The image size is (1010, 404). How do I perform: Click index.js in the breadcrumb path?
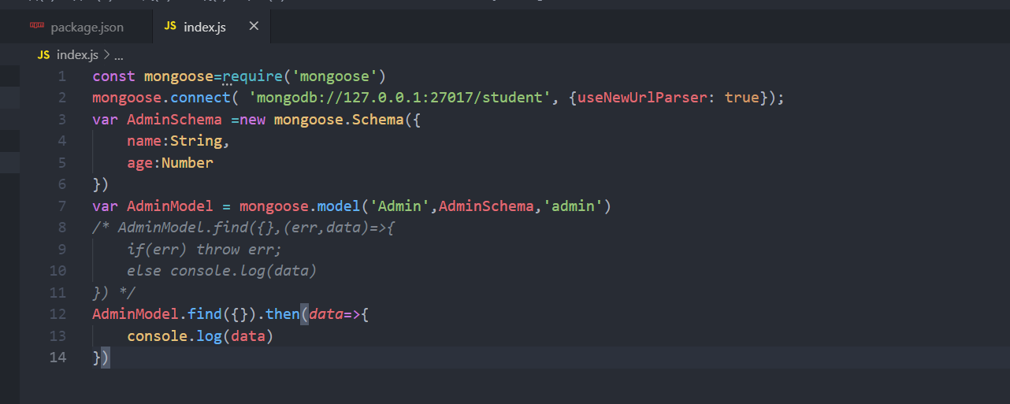pos(77,55)
